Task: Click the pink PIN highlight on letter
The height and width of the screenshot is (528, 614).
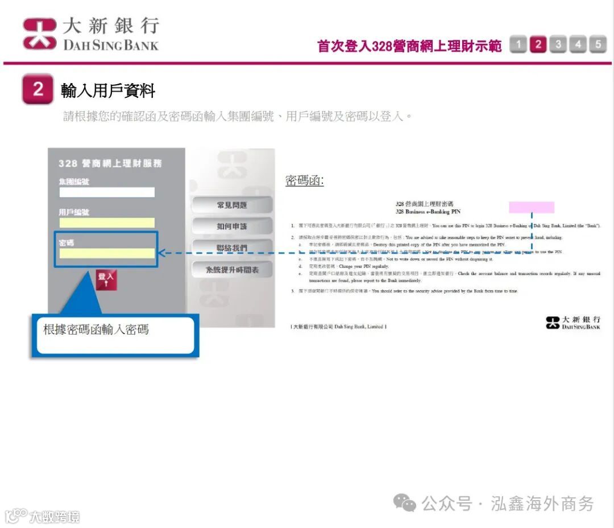Action: [532, 207]
